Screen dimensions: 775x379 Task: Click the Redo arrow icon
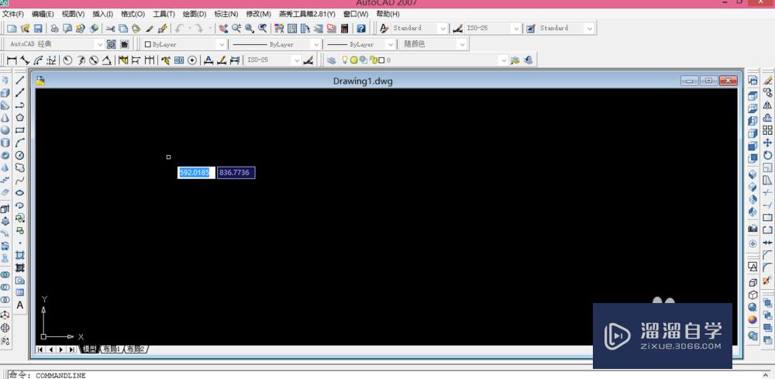coord(198,29)
